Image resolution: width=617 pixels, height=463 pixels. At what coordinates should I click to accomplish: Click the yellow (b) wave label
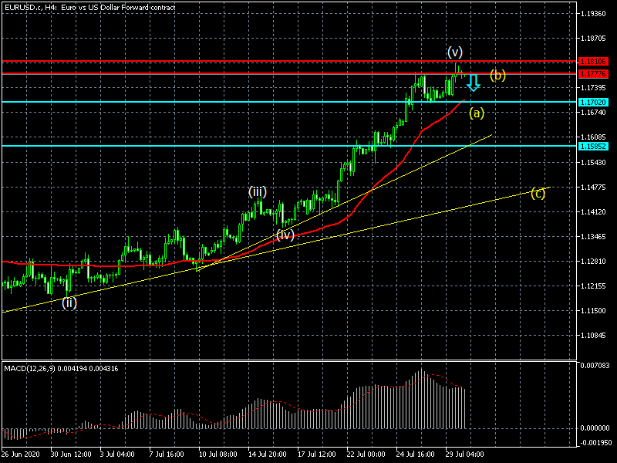point(497,75)
